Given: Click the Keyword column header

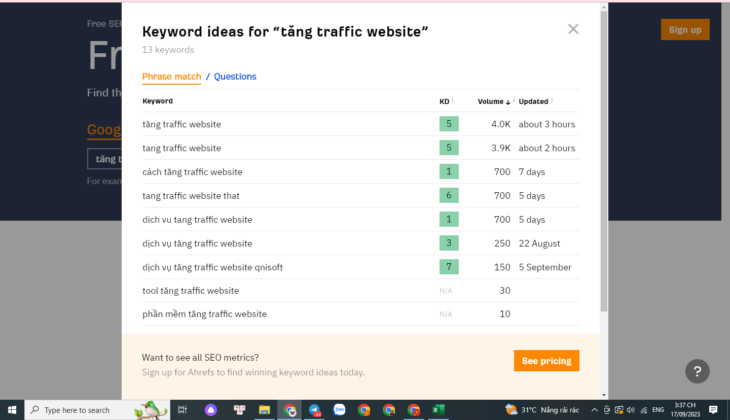Looking at the screenshot, I should coord(158,101).
